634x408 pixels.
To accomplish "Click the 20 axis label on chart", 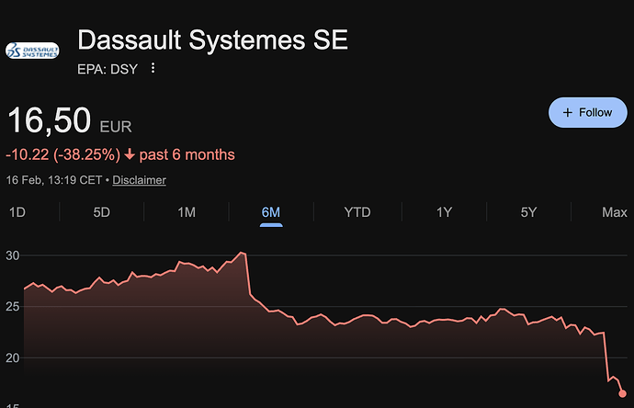I will pos(13,357).
